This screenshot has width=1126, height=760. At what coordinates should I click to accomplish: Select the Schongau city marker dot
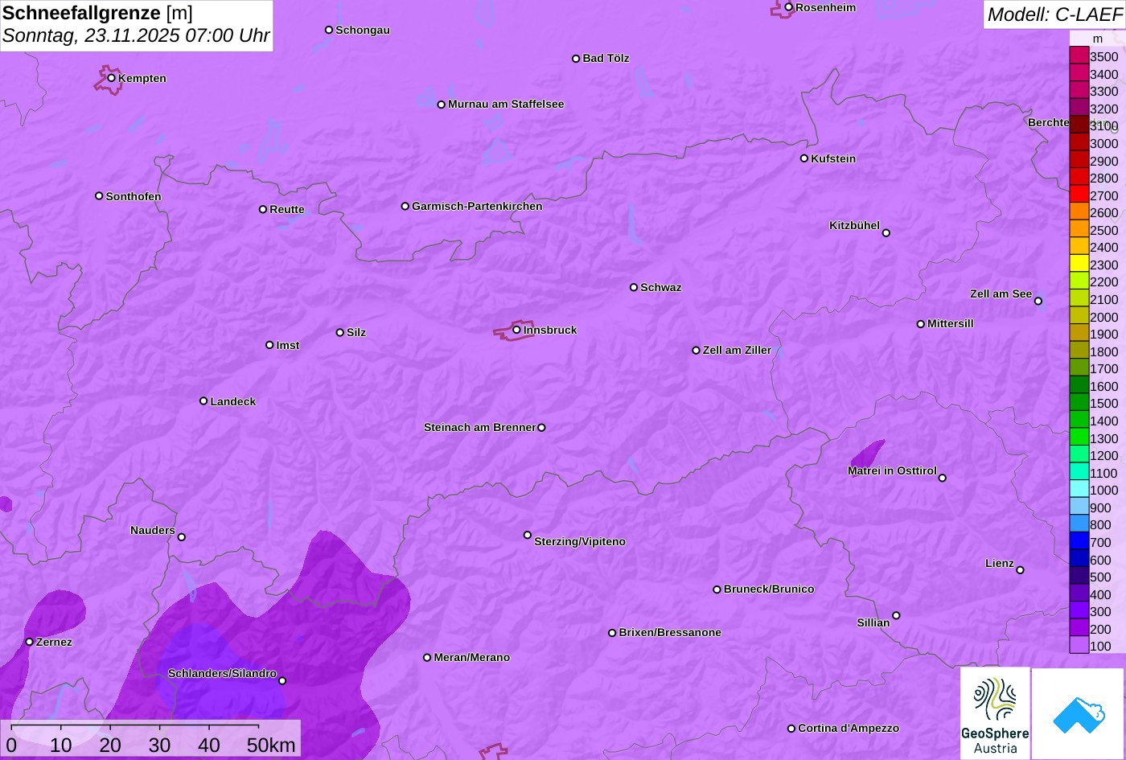click(328, 30)
